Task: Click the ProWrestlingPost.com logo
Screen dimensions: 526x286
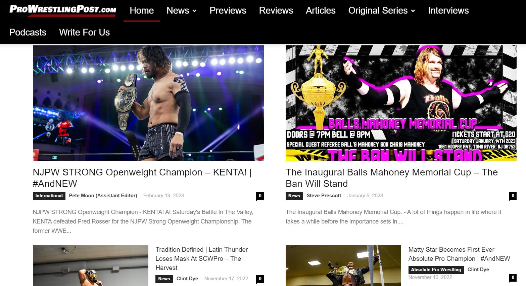Action: (x=63, y=10)
